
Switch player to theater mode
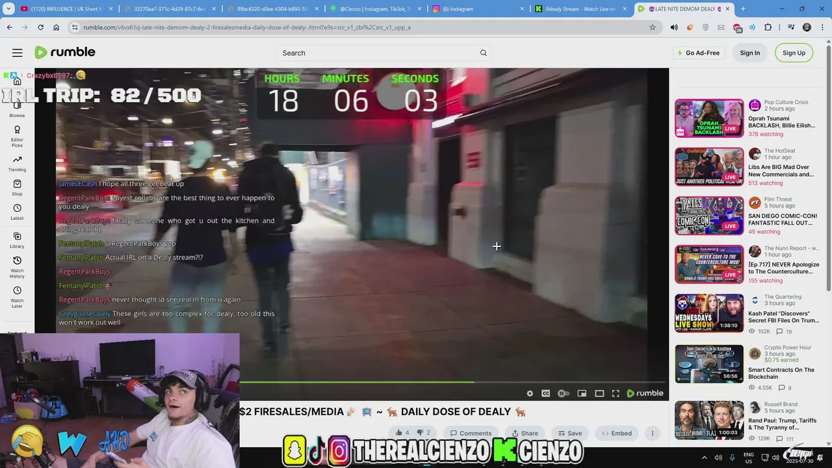coord(599,393)
